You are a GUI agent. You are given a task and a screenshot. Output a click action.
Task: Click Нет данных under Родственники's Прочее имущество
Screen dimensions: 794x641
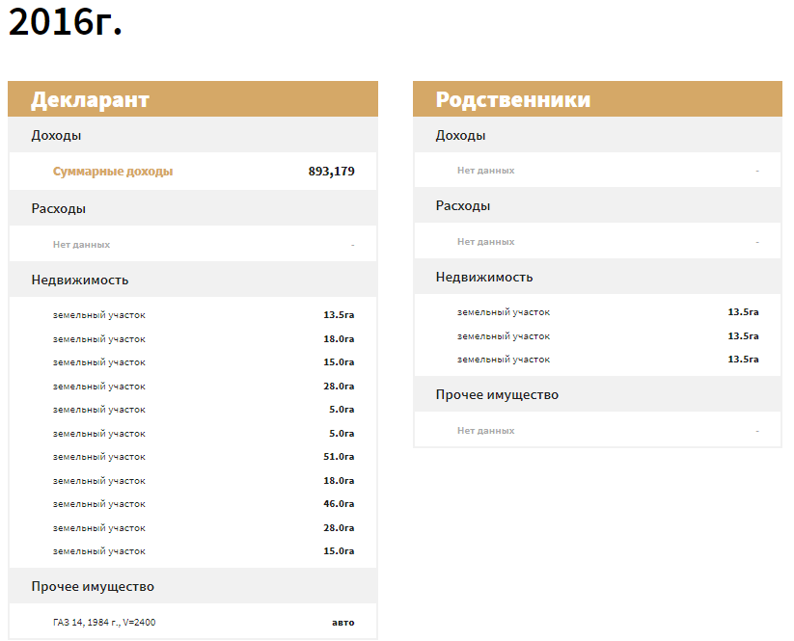pos(485,431)
